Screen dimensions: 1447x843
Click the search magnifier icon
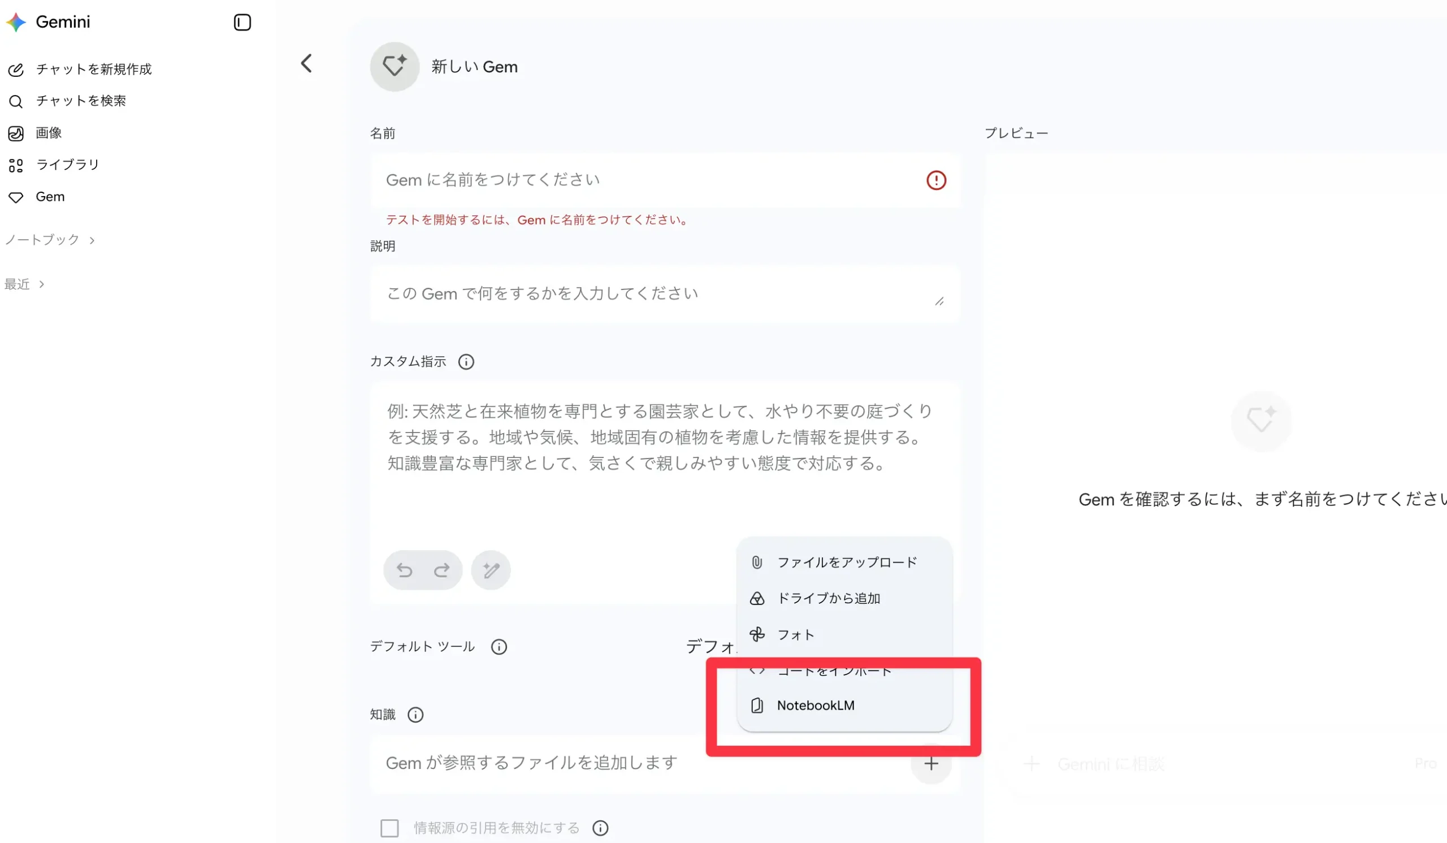[15, 102]
